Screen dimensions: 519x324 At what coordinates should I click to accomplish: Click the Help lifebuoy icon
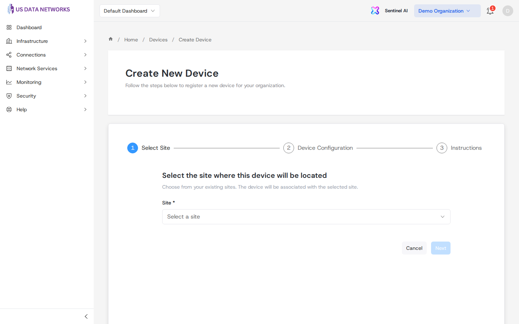pos(9,109)
